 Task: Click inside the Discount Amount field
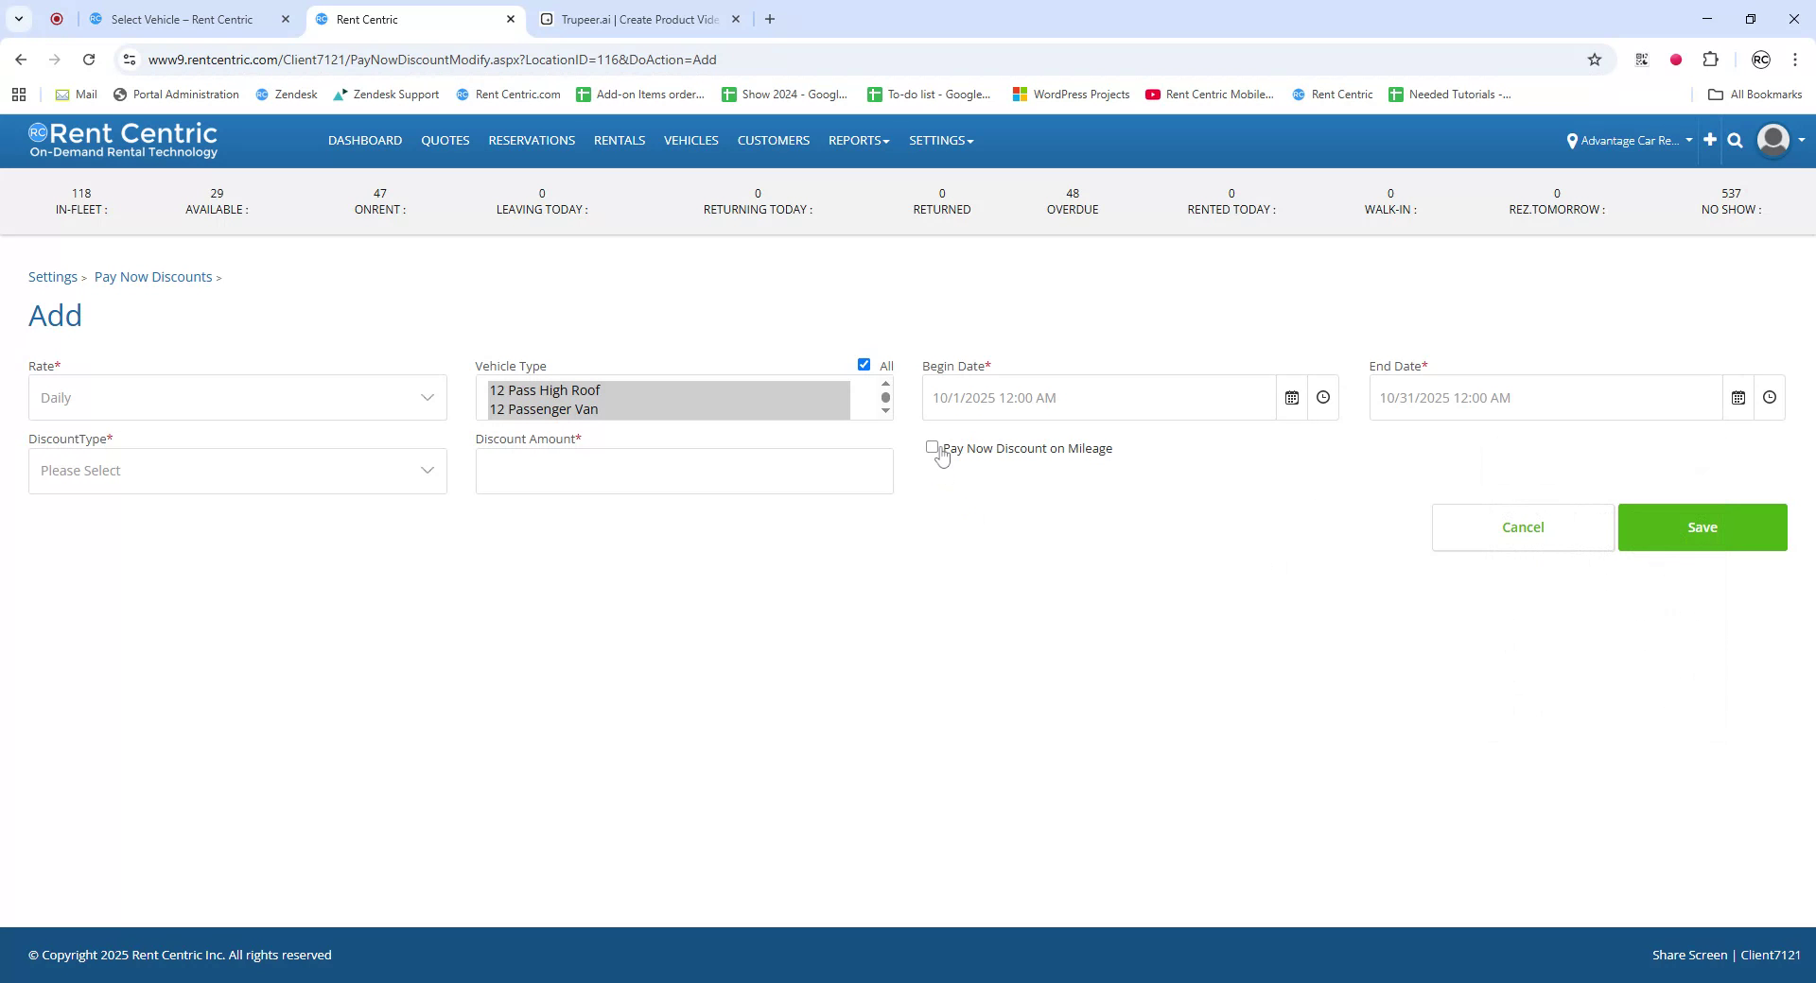coord(683,471)
